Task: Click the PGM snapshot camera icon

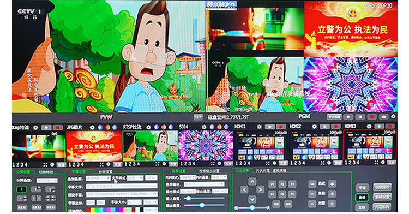Action: (383, 117)
